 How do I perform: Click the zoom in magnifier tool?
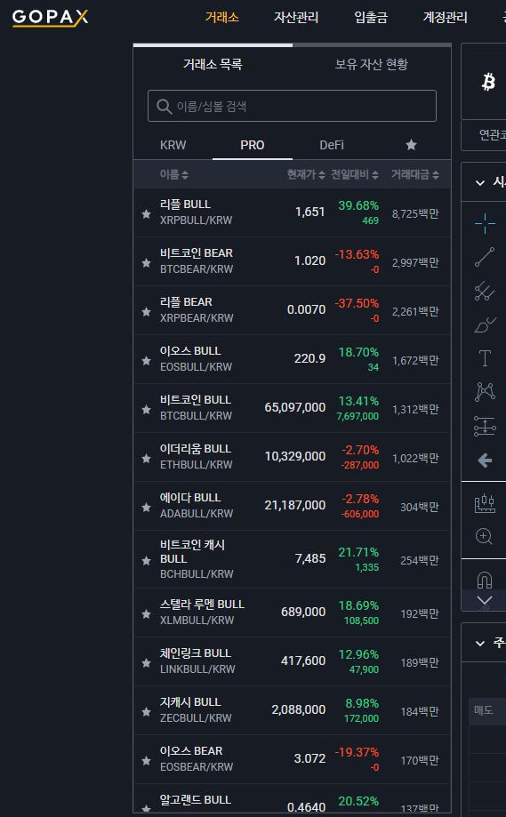[x=484, y=536]
